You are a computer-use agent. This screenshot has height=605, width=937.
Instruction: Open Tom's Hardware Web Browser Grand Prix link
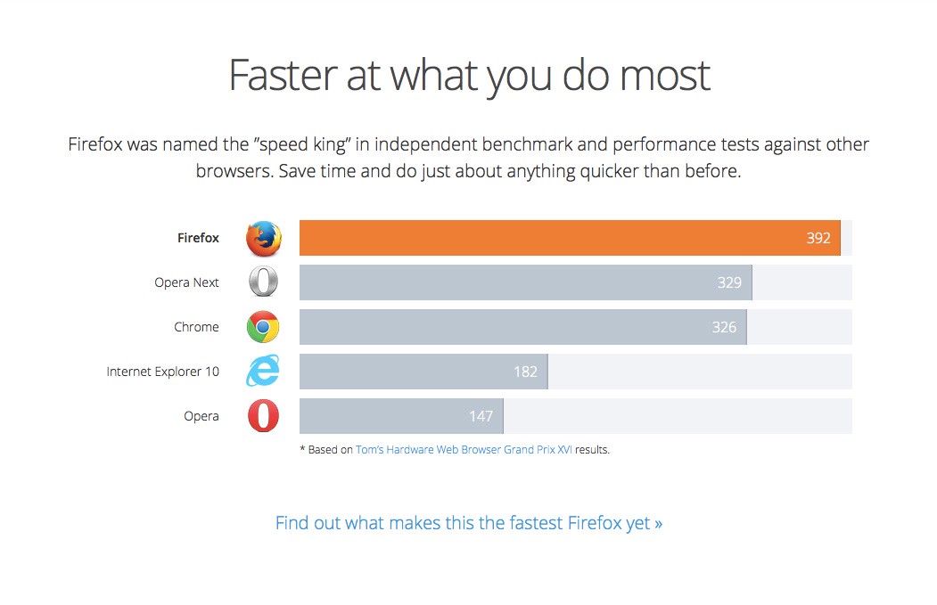tap(464, 450)
